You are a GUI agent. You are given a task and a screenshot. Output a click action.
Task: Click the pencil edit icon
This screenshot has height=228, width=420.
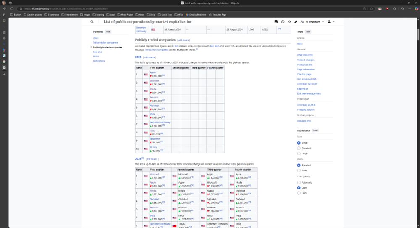coord(296,22)
